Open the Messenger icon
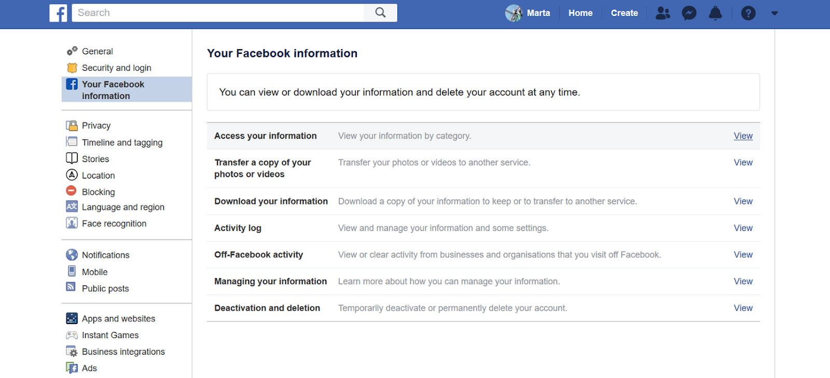 tap(689, 13)
